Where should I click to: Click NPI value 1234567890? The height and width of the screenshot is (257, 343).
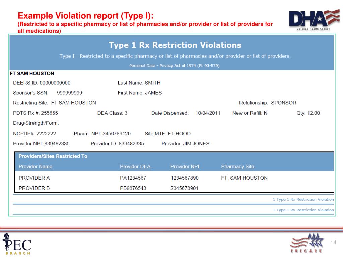tap(185, 178)
